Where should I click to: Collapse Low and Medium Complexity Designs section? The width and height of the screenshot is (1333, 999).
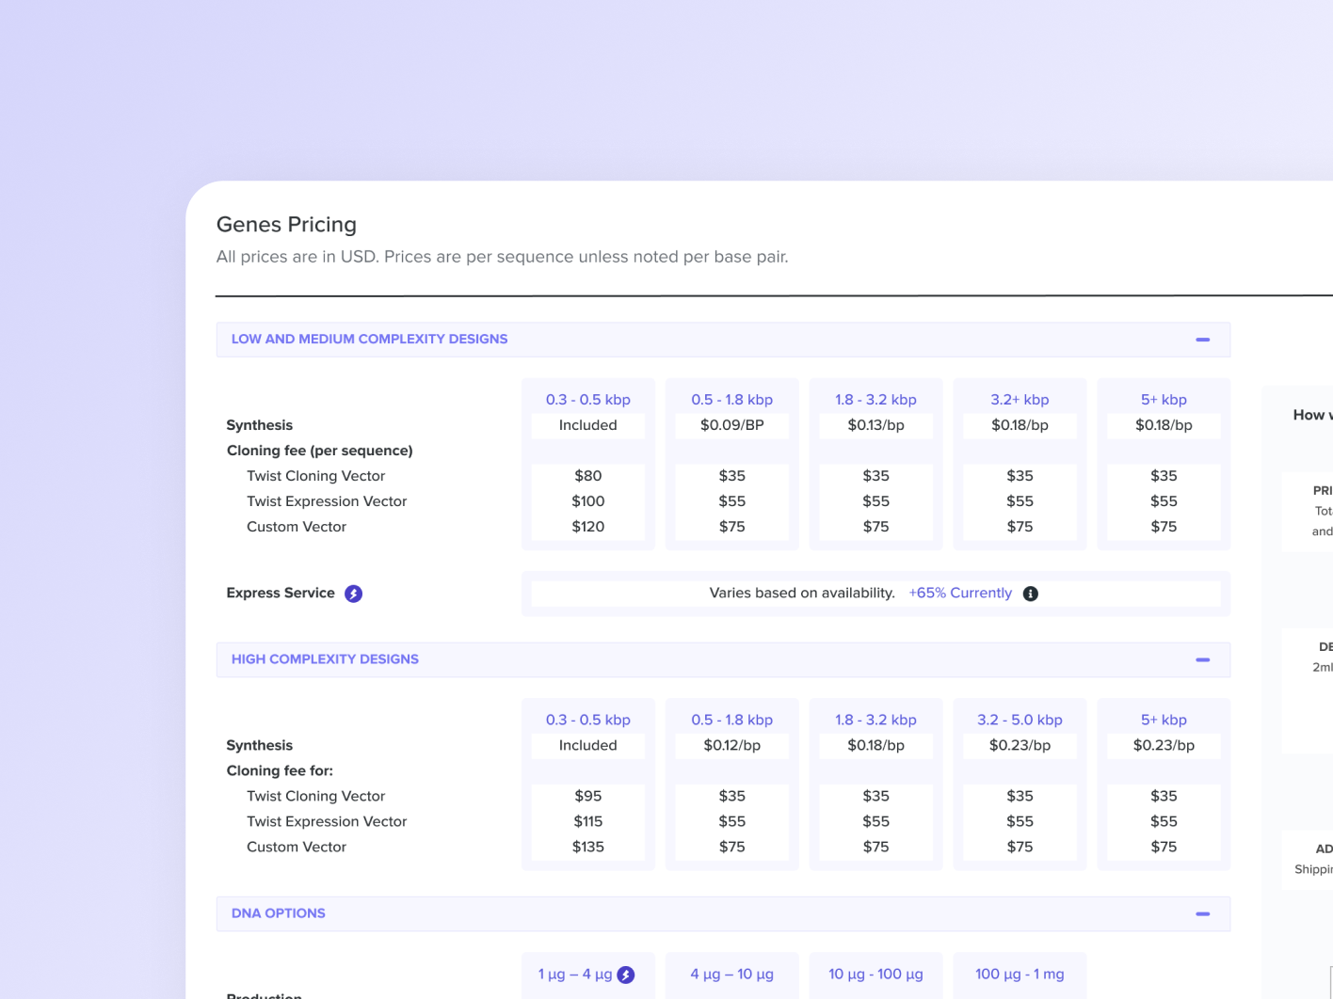point(1202,340)
